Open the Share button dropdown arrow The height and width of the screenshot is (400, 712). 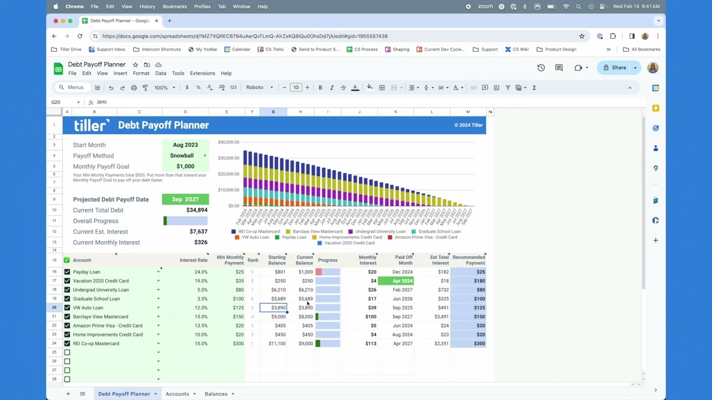[x=635, y=68]
